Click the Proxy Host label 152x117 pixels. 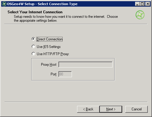49,65
